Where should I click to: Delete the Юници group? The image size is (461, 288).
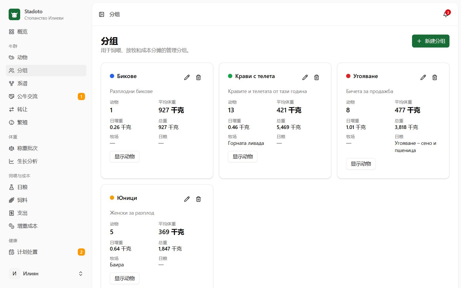(x=199, y=199)
